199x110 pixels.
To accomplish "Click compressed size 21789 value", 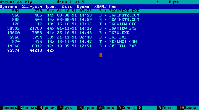I will point(36,29).
